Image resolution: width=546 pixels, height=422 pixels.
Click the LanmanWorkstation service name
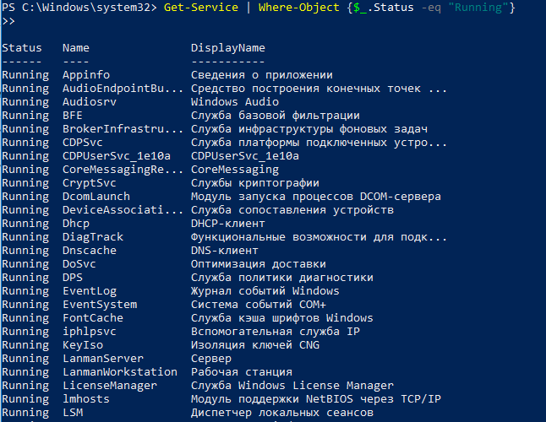point(120,372)
